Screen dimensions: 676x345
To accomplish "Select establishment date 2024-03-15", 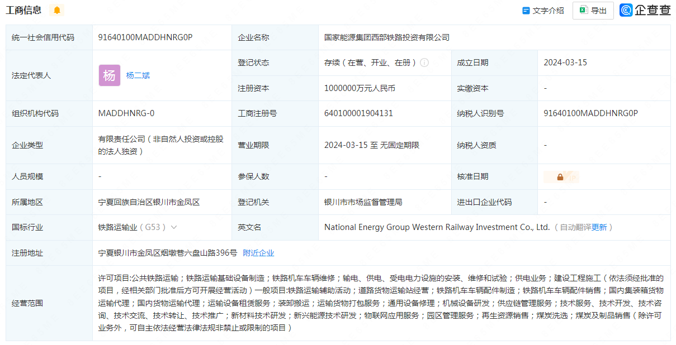I will point(565,63).
